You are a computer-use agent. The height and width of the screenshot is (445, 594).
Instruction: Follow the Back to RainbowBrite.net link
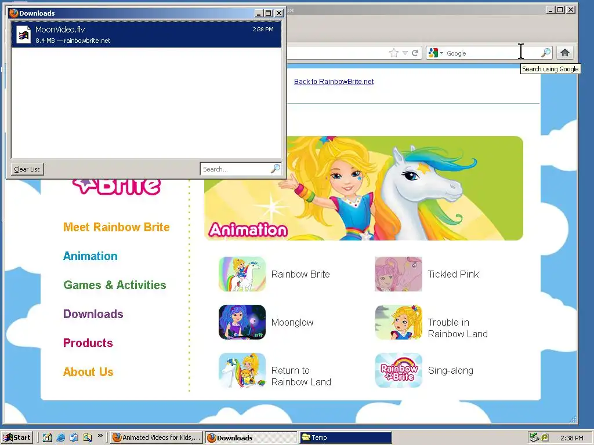click(x=334, y=81)
